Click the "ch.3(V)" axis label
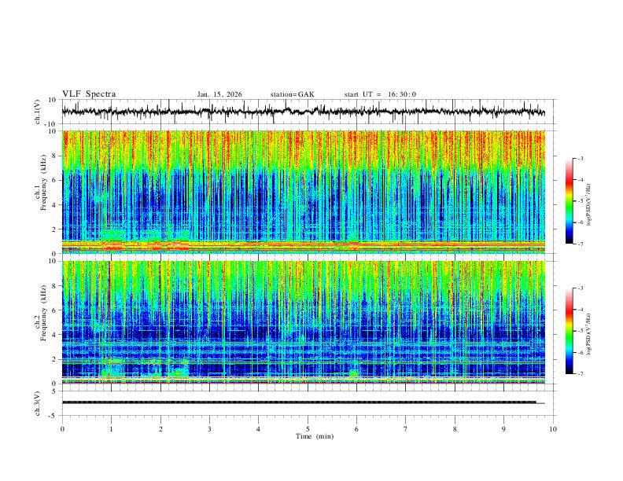 click(x=38, y=403)
